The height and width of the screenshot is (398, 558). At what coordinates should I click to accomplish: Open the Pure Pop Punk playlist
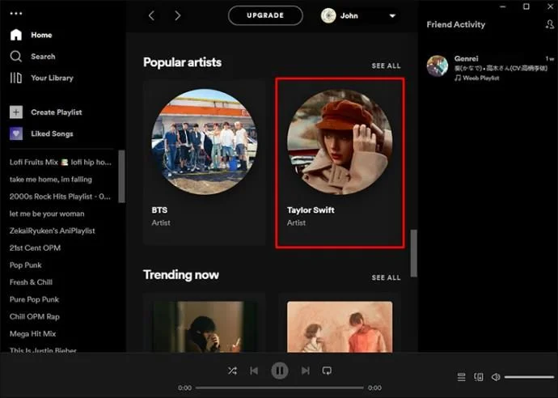tap(35, 299)
